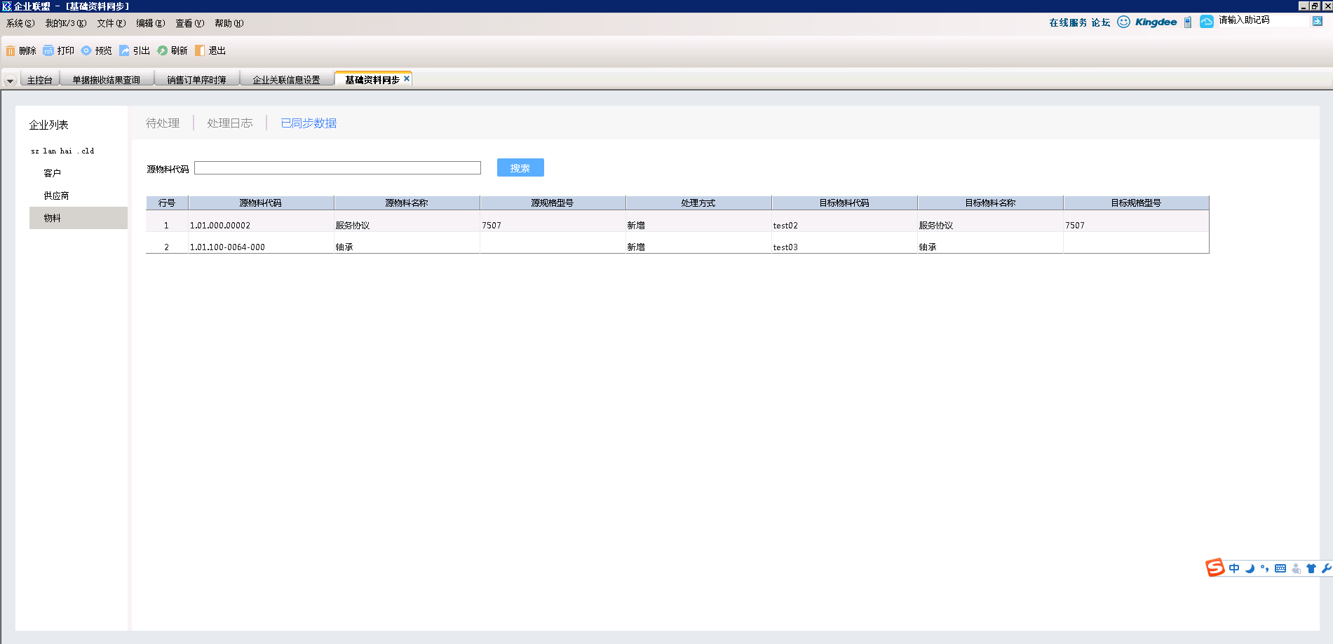Click the smiley face icon beside Kingdee
The width and height of the screenshot is (1333, 644).
click(1123, 22)
